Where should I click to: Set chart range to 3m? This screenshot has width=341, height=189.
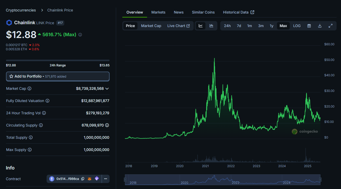click(261, 26)
